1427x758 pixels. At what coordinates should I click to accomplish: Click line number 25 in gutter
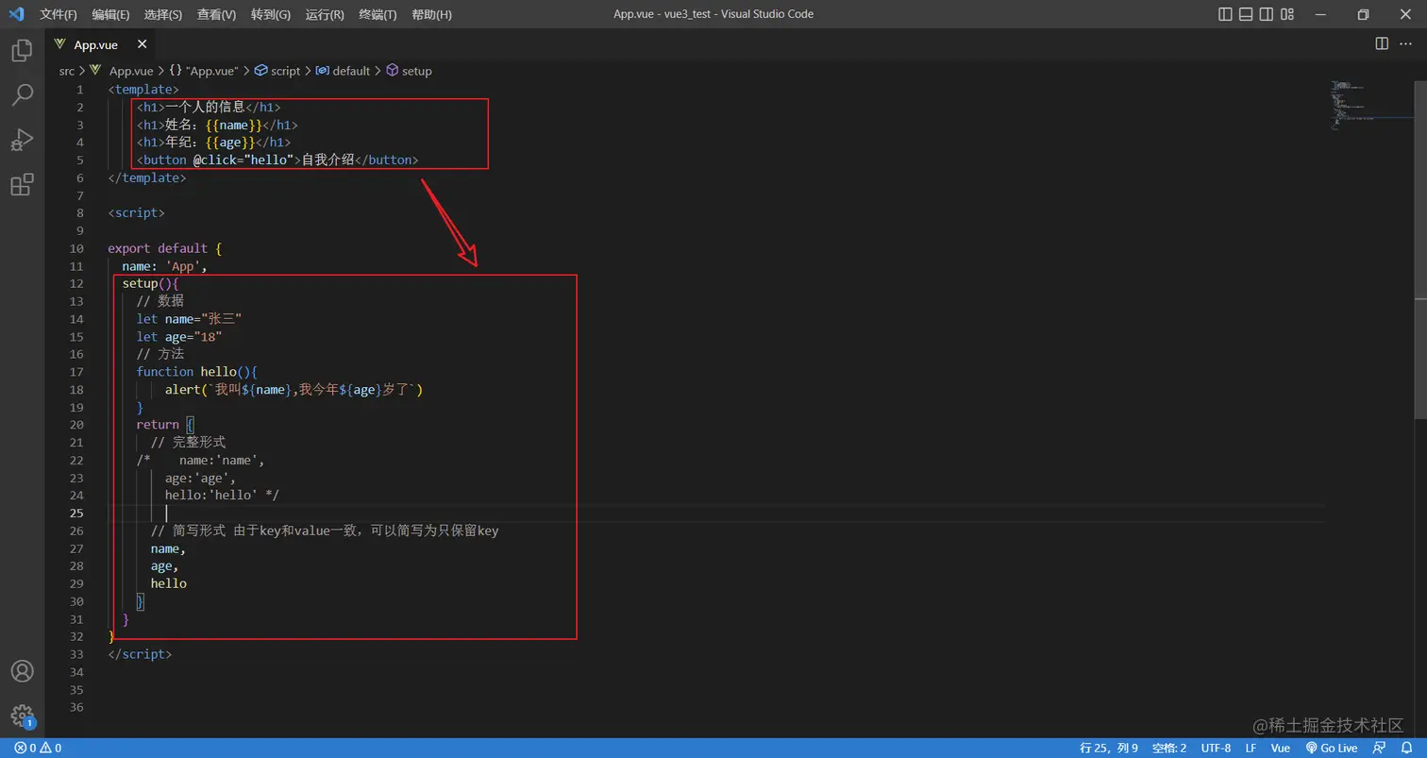tap(76, 513)
